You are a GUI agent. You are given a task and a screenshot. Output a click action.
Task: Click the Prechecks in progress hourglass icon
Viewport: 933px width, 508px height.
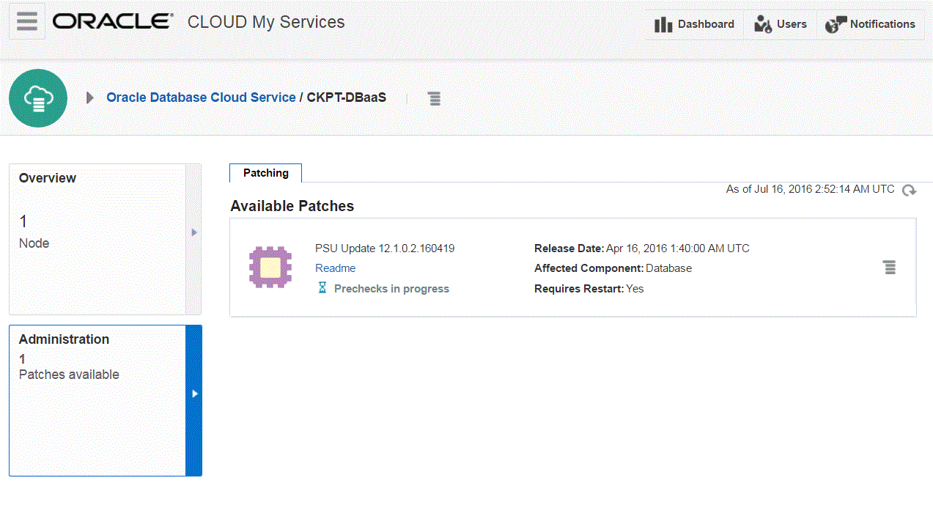pos(322,288)
